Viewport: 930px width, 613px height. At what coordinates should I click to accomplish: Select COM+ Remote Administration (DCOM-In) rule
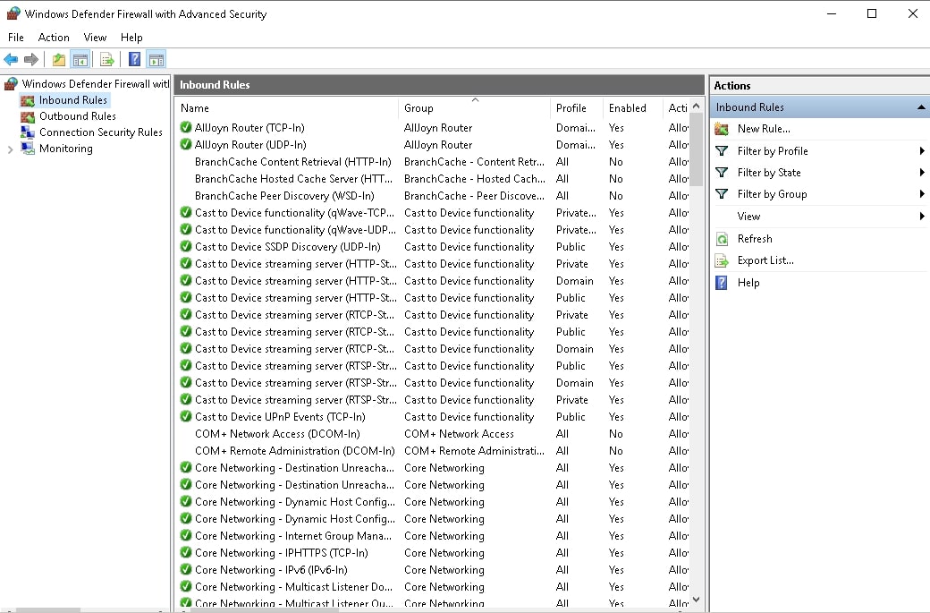[434, 451]
